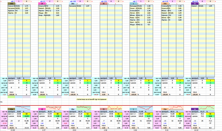Select the cell with odds 2,35
Image resolution: width=222 pixels, height=131 pixels.
[57, 6]
